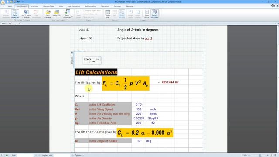
Task: Click the Replace with input field
Action: (x=62, y=155)
